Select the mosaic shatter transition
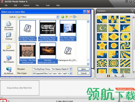Screen dimensions: 135x102 pyautogui.click(x=102, y=28)
